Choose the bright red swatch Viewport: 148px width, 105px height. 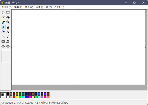[14, 97]
